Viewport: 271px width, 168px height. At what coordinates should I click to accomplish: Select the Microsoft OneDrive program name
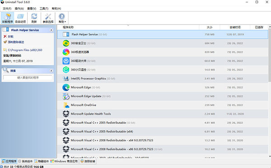pyautogui.click(x=84, y=105)
